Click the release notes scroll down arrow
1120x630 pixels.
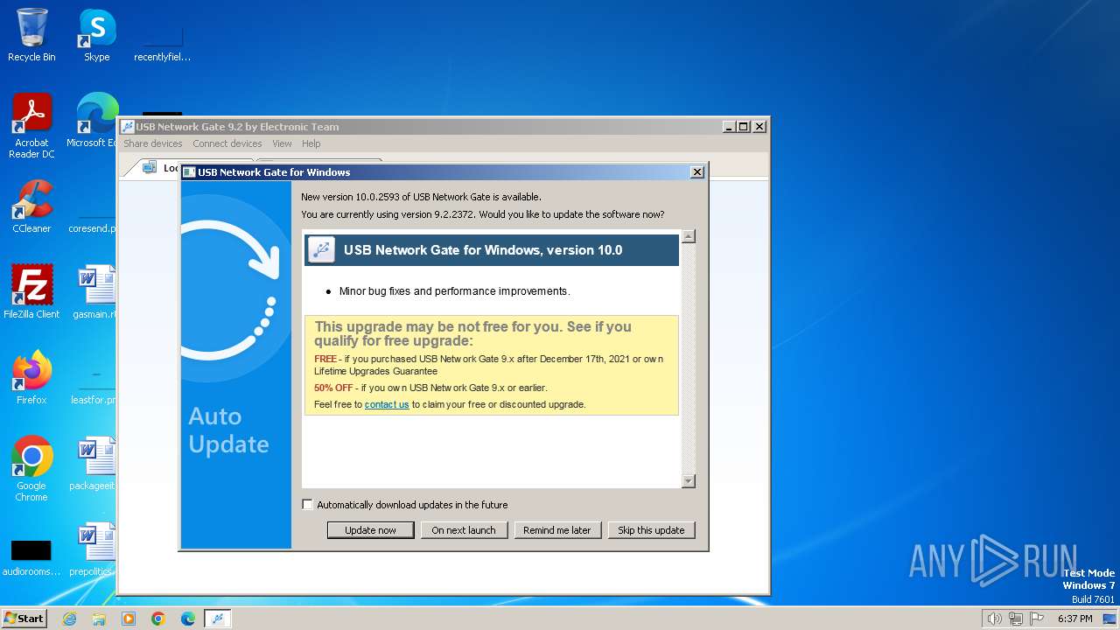click(689, 481)
